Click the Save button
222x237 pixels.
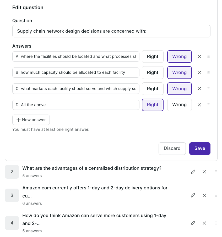tap(200, 149)
